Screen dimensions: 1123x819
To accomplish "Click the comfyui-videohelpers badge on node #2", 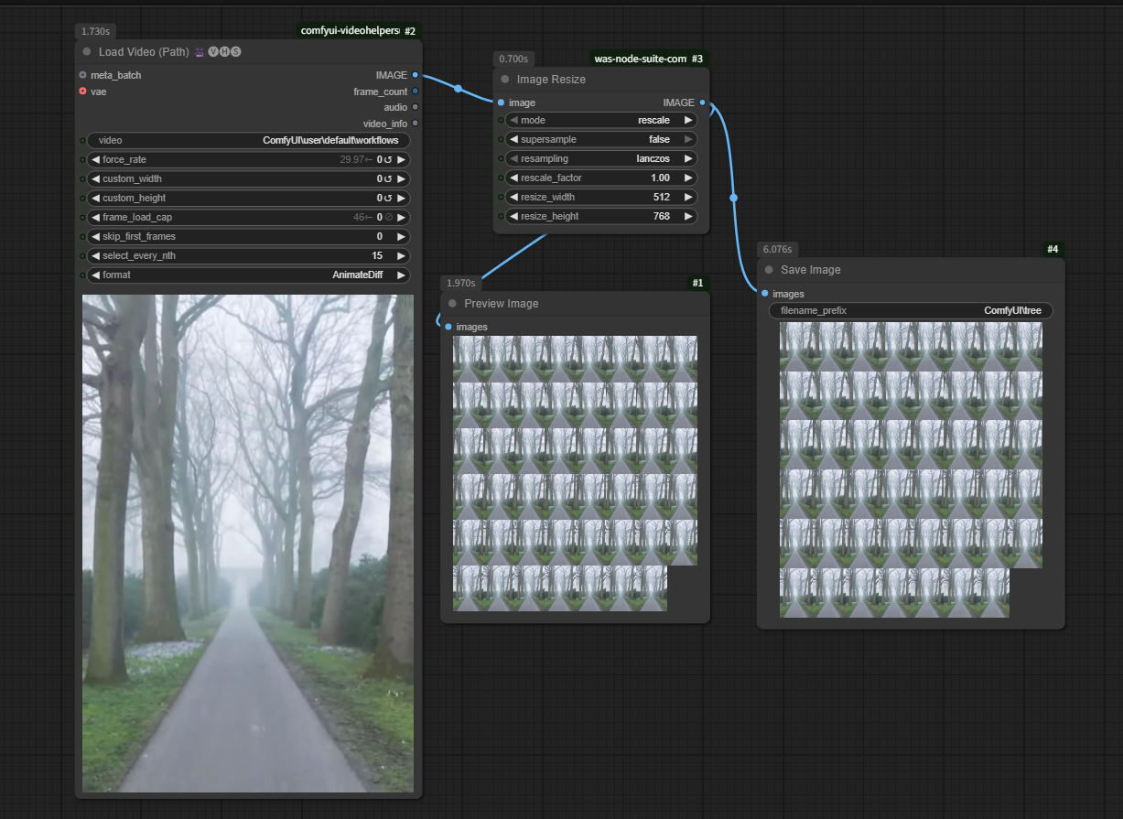I will pyautogui.click(x=350, y=31).
